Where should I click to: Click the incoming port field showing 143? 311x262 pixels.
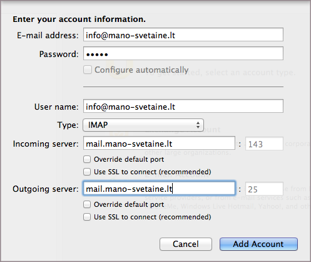pos(264,144)
